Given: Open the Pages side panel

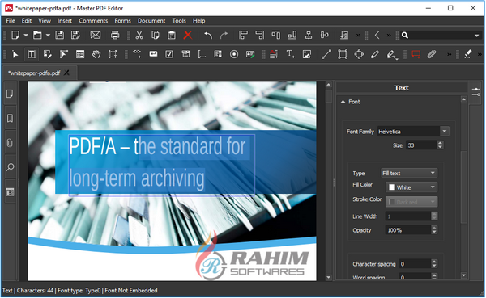Looking at the screenshot, I should (10, 94).
